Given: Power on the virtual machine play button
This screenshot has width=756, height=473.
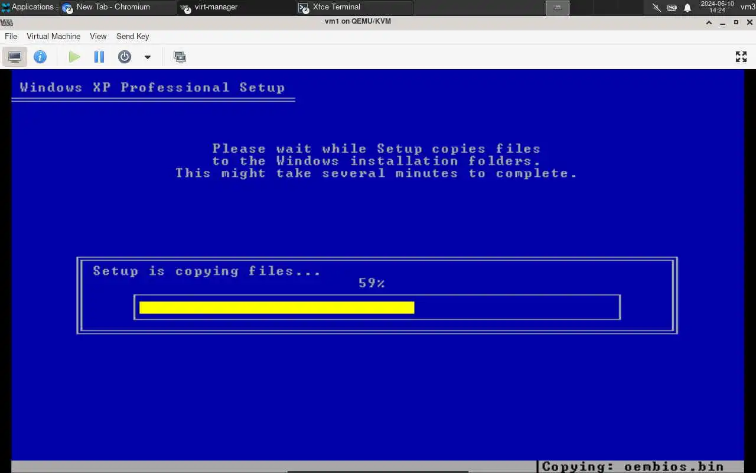Looking at the screenshot, I should click(74, 57).
